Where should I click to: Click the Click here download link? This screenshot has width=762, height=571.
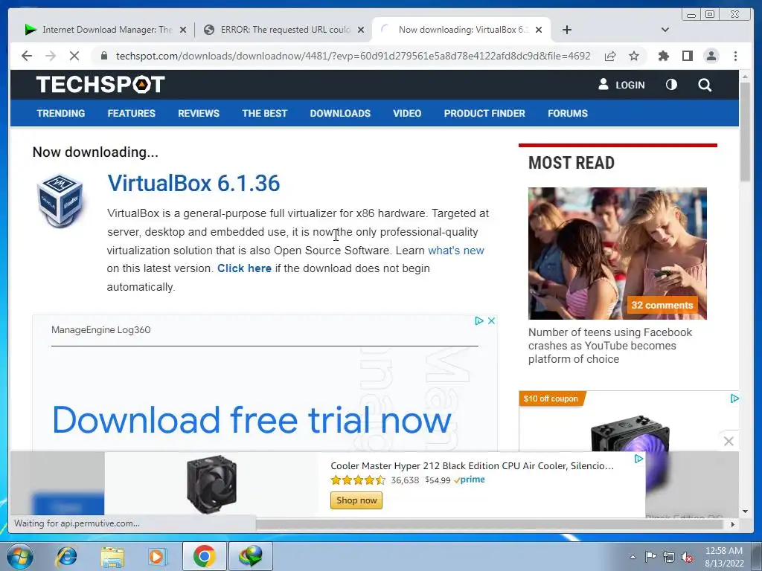click(x=244, y=268)
